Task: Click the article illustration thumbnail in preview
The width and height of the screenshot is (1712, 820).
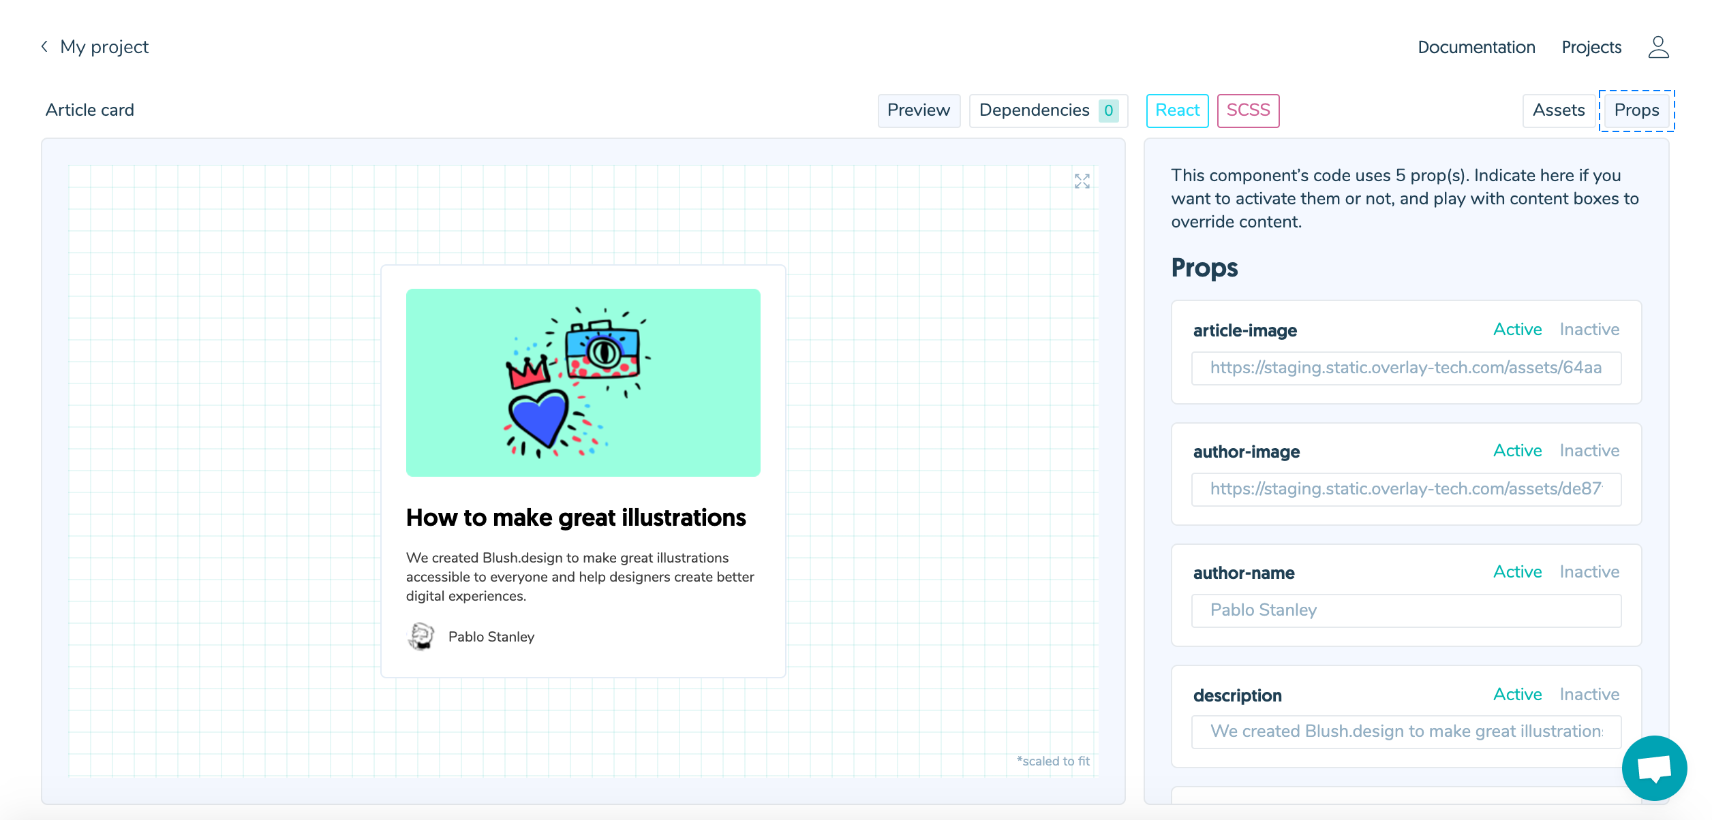Action: click(x=583, y=382)
